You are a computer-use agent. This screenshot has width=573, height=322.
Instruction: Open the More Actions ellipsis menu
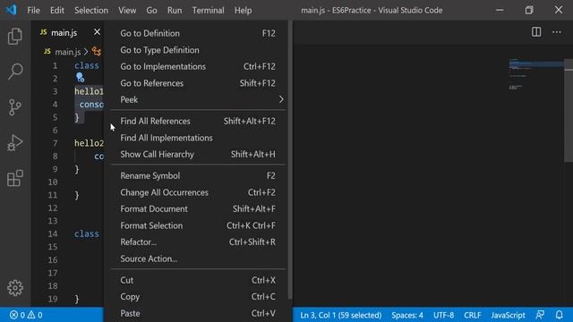coord(557,32)
